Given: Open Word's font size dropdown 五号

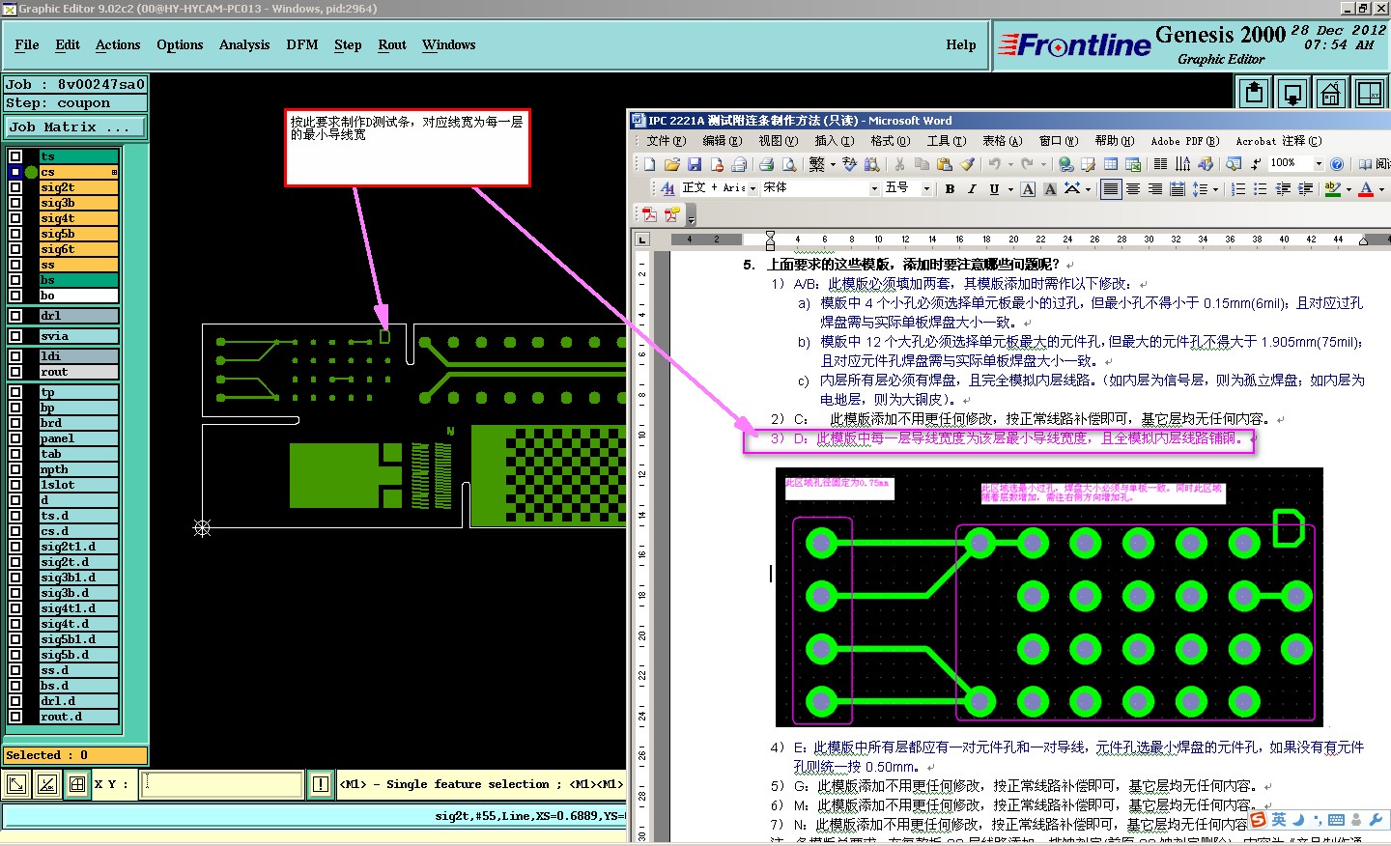Looking at the screenshot, I should (926, 188).
